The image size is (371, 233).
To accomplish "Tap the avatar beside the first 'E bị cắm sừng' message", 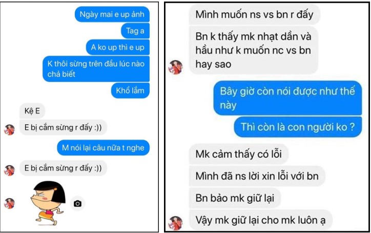I will [9, 130].
